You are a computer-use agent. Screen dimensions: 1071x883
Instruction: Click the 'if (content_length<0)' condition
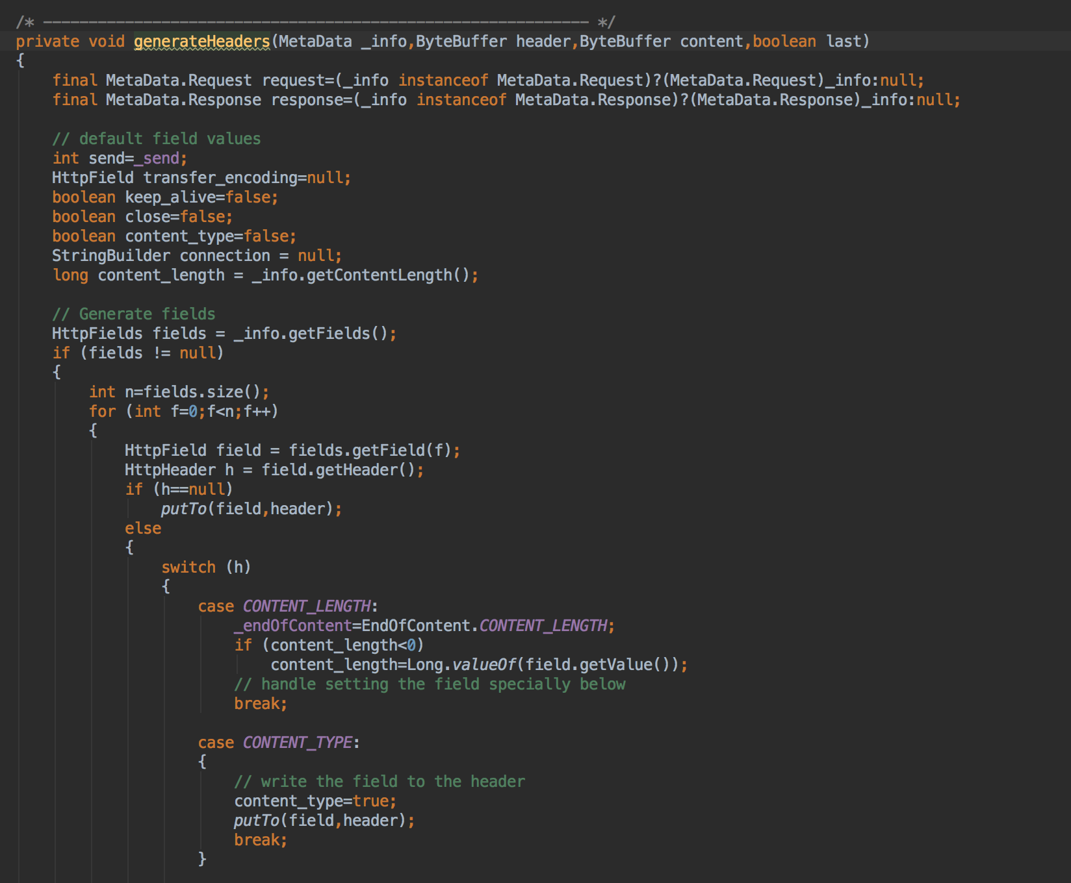329,645
